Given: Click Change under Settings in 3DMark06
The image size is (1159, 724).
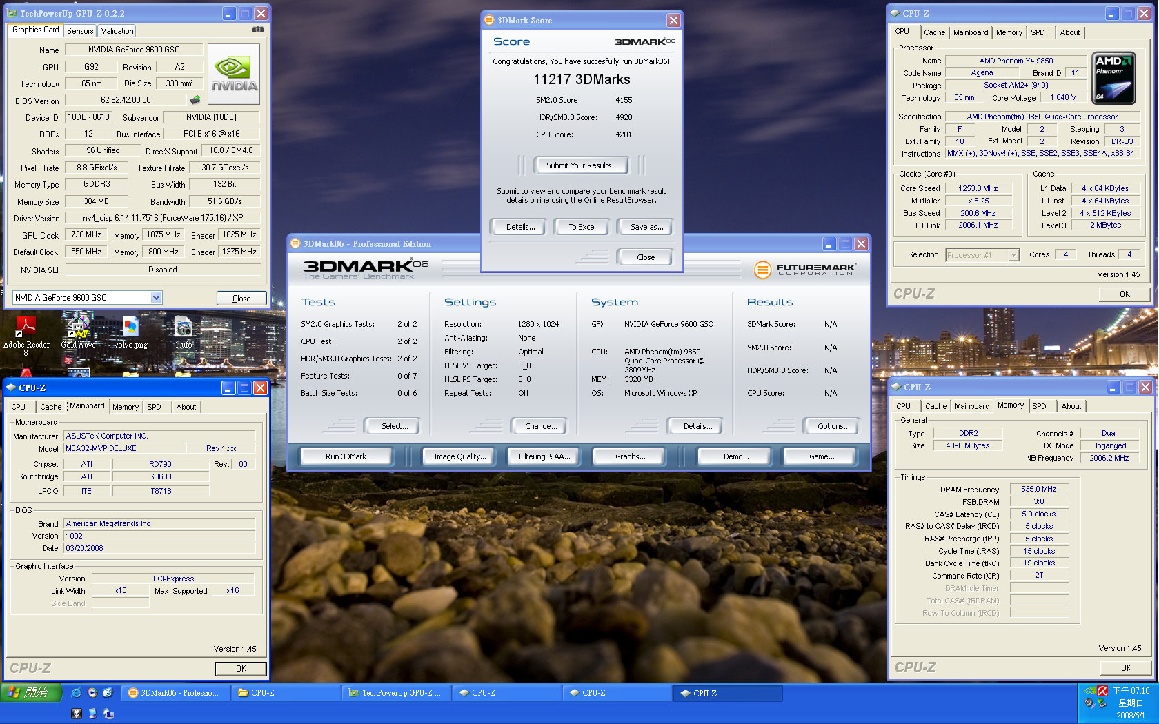Looking at the screenshot, I should 541,426.
